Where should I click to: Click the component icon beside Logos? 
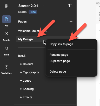[21, 81]
